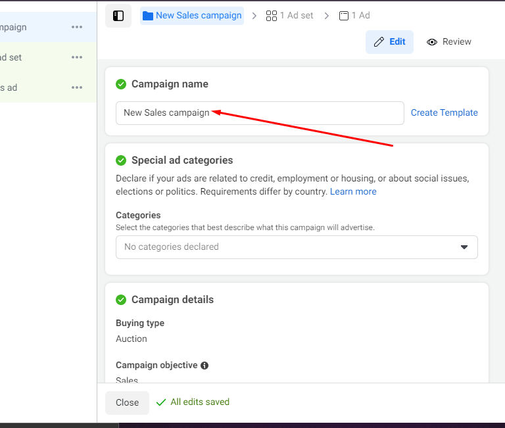The width and height of the screenshot is (505, 428).
Task: Open ad row three-dot options menu
Action: coord(77,87)
